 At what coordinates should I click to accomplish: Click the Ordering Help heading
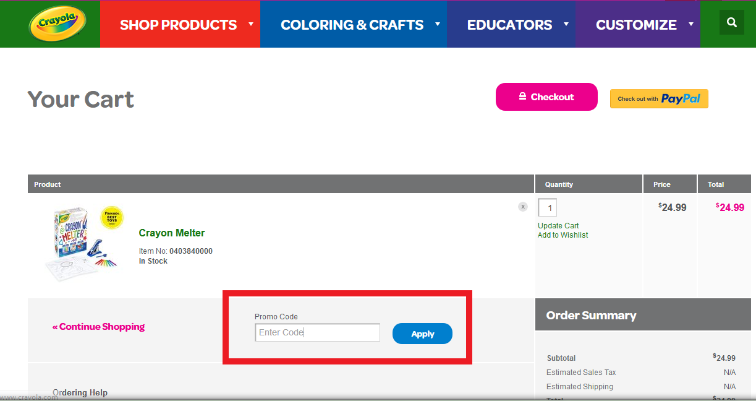(80, 393)
